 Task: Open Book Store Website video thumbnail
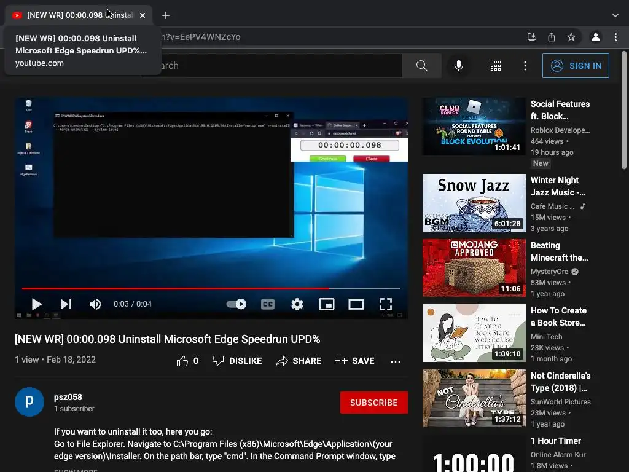[x=474, y=333]
